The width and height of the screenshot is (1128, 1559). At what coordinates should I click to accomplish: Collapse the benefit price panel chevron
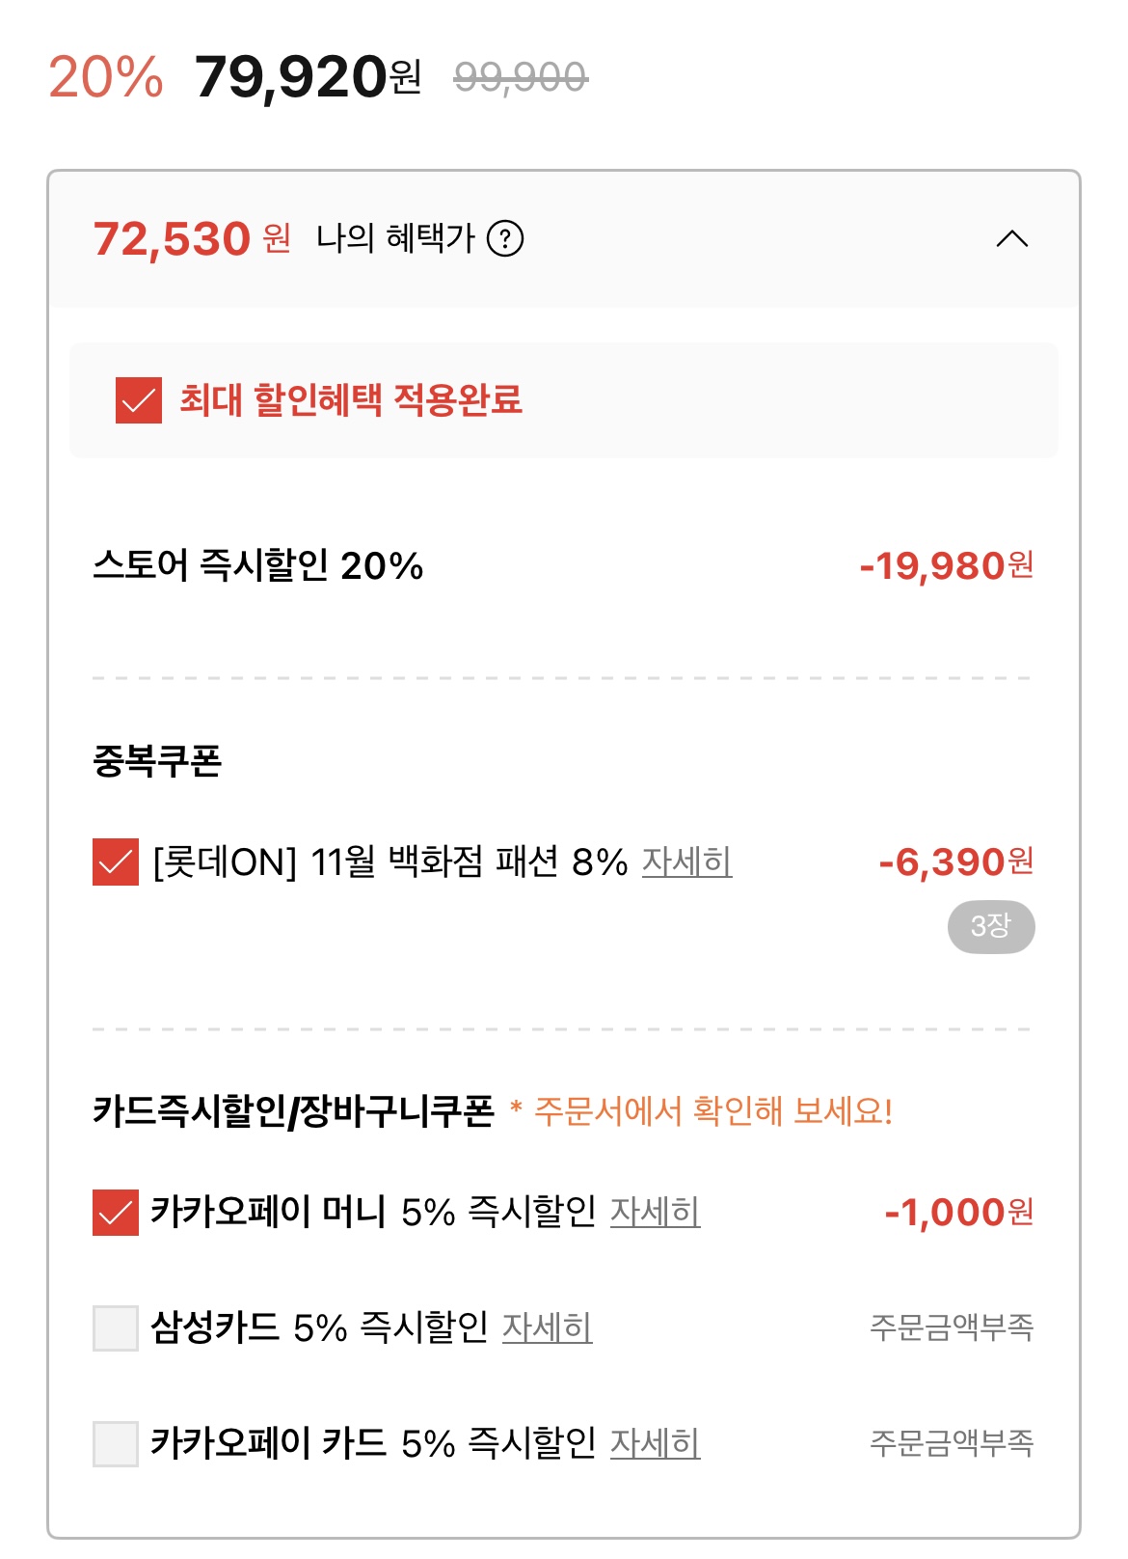[1011, 238]
